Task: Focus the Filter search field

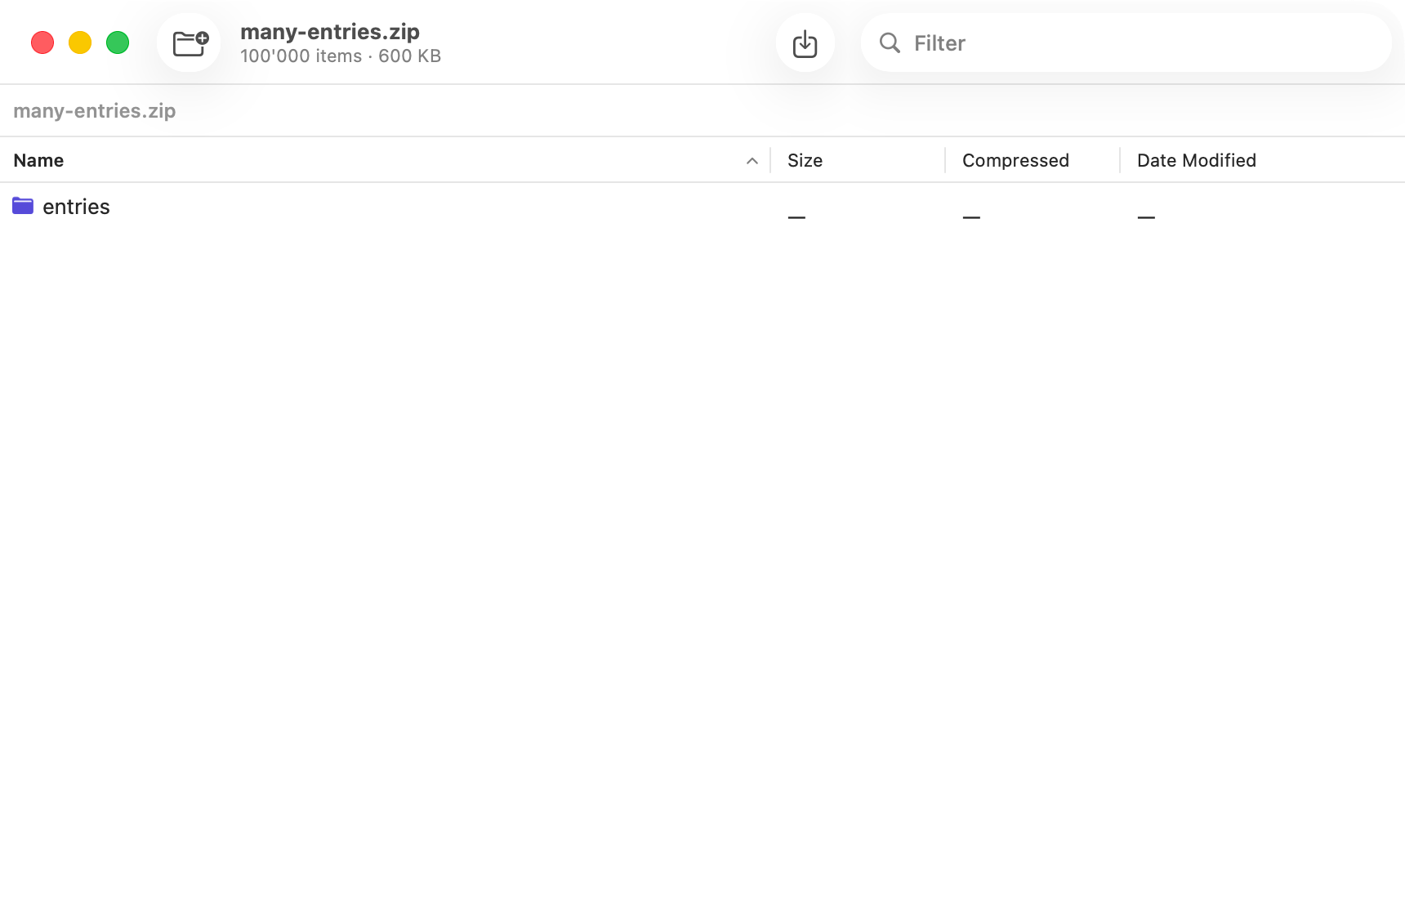Action: [x=1126, y=42]
